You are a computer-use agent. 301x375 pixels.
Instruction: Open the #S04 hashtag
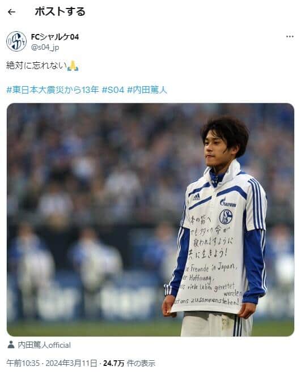tap(113, 90)
